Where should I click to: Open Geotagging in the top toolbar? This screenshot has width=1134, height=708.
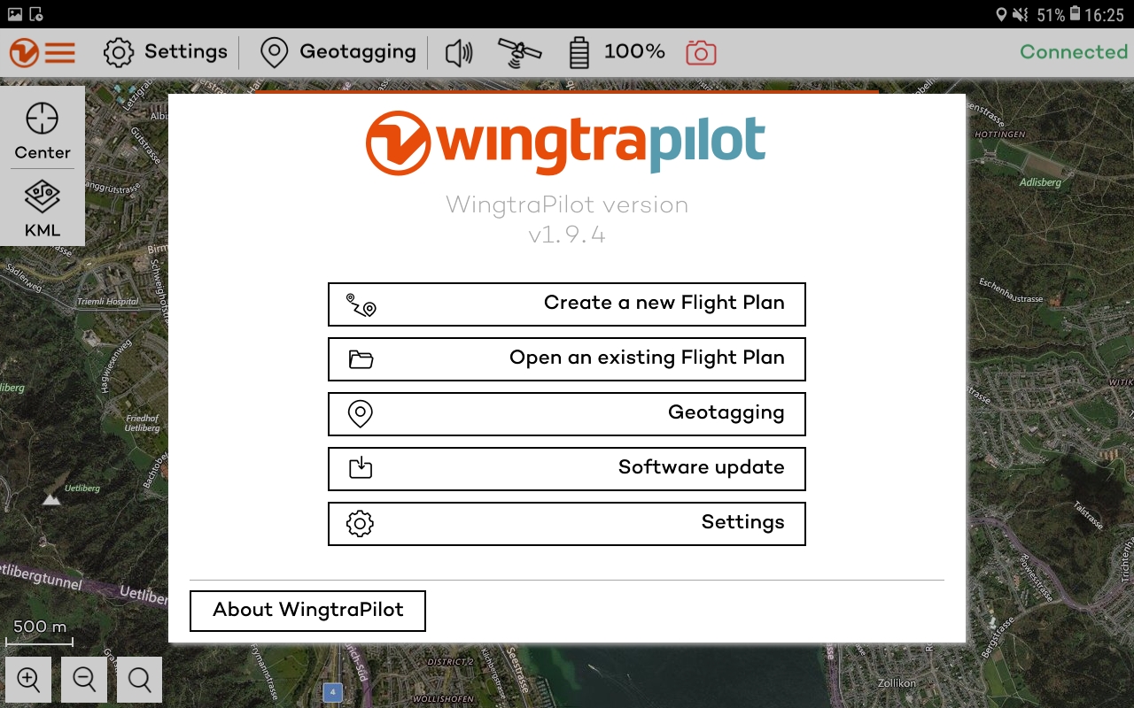tap(338, 52)
